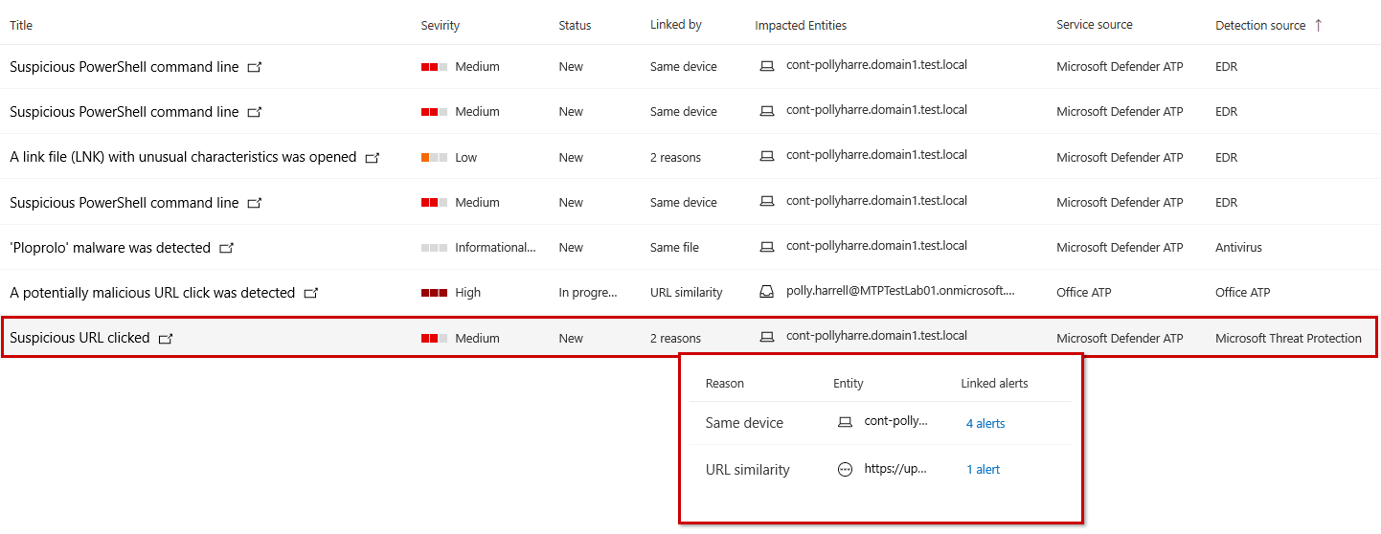Click device icon in Suspicious URL clicked row
The height and width of the screenshot is (534, 1381).
coord(766,337)
